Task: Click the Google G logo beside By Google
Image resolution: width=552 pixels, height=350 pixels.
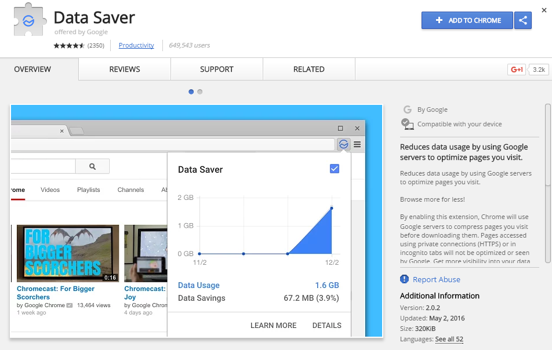Action: coord(407,110)
